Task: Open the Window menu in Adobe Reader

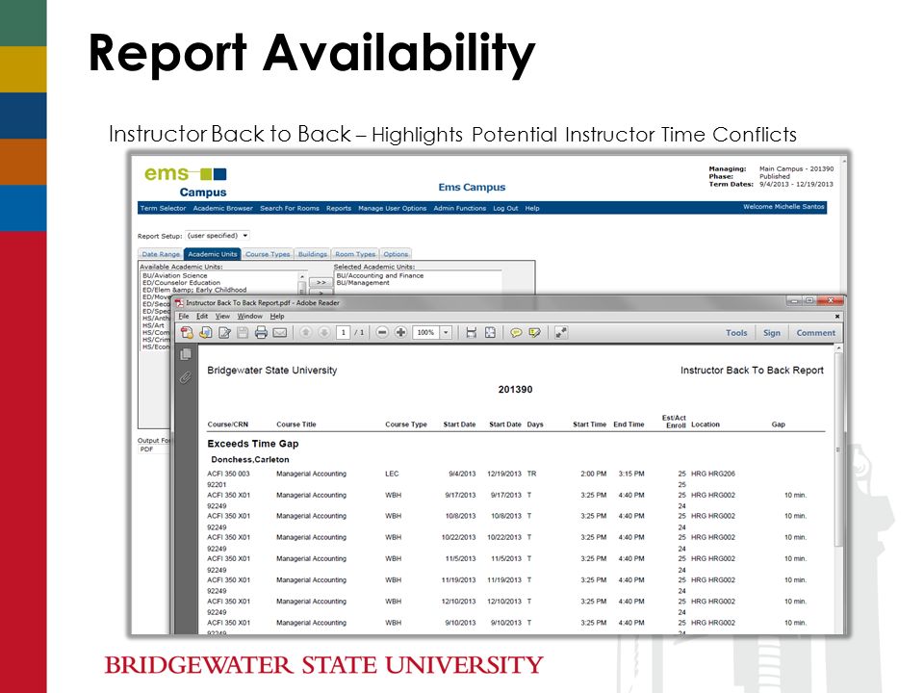Action: pos(250,317)
